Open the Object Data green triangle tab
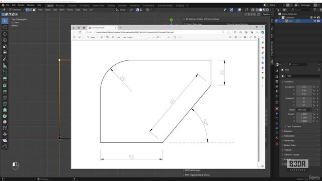This screenshot has width=322, height=181. click(277, 133)
